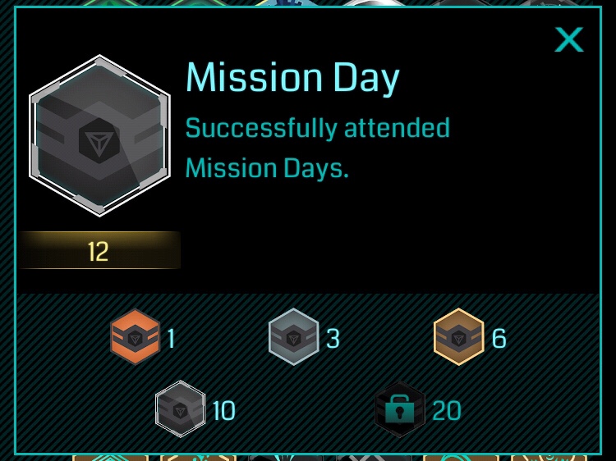Viewport: 616px width, 461px height.
Task: Tap the large onyx Mission Day badge
Action: (99, 135)
